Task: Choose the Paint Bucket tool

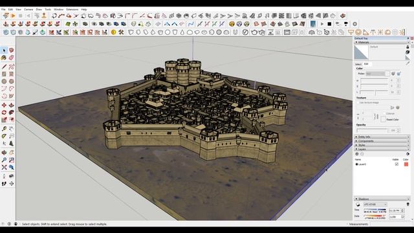Action: (x=4, y=58)
